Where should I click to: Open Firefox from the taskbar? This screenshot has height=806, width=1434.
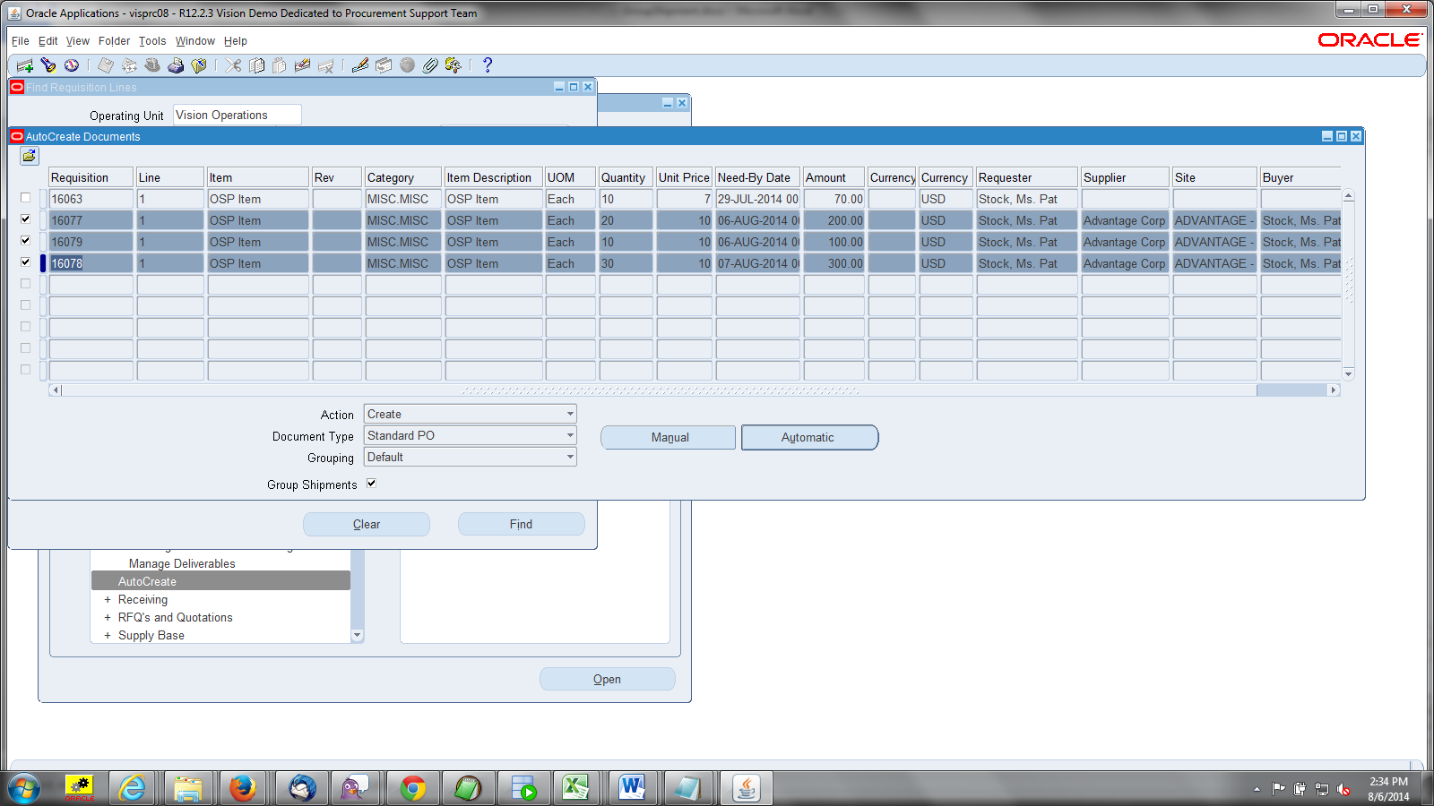[242, 788]
